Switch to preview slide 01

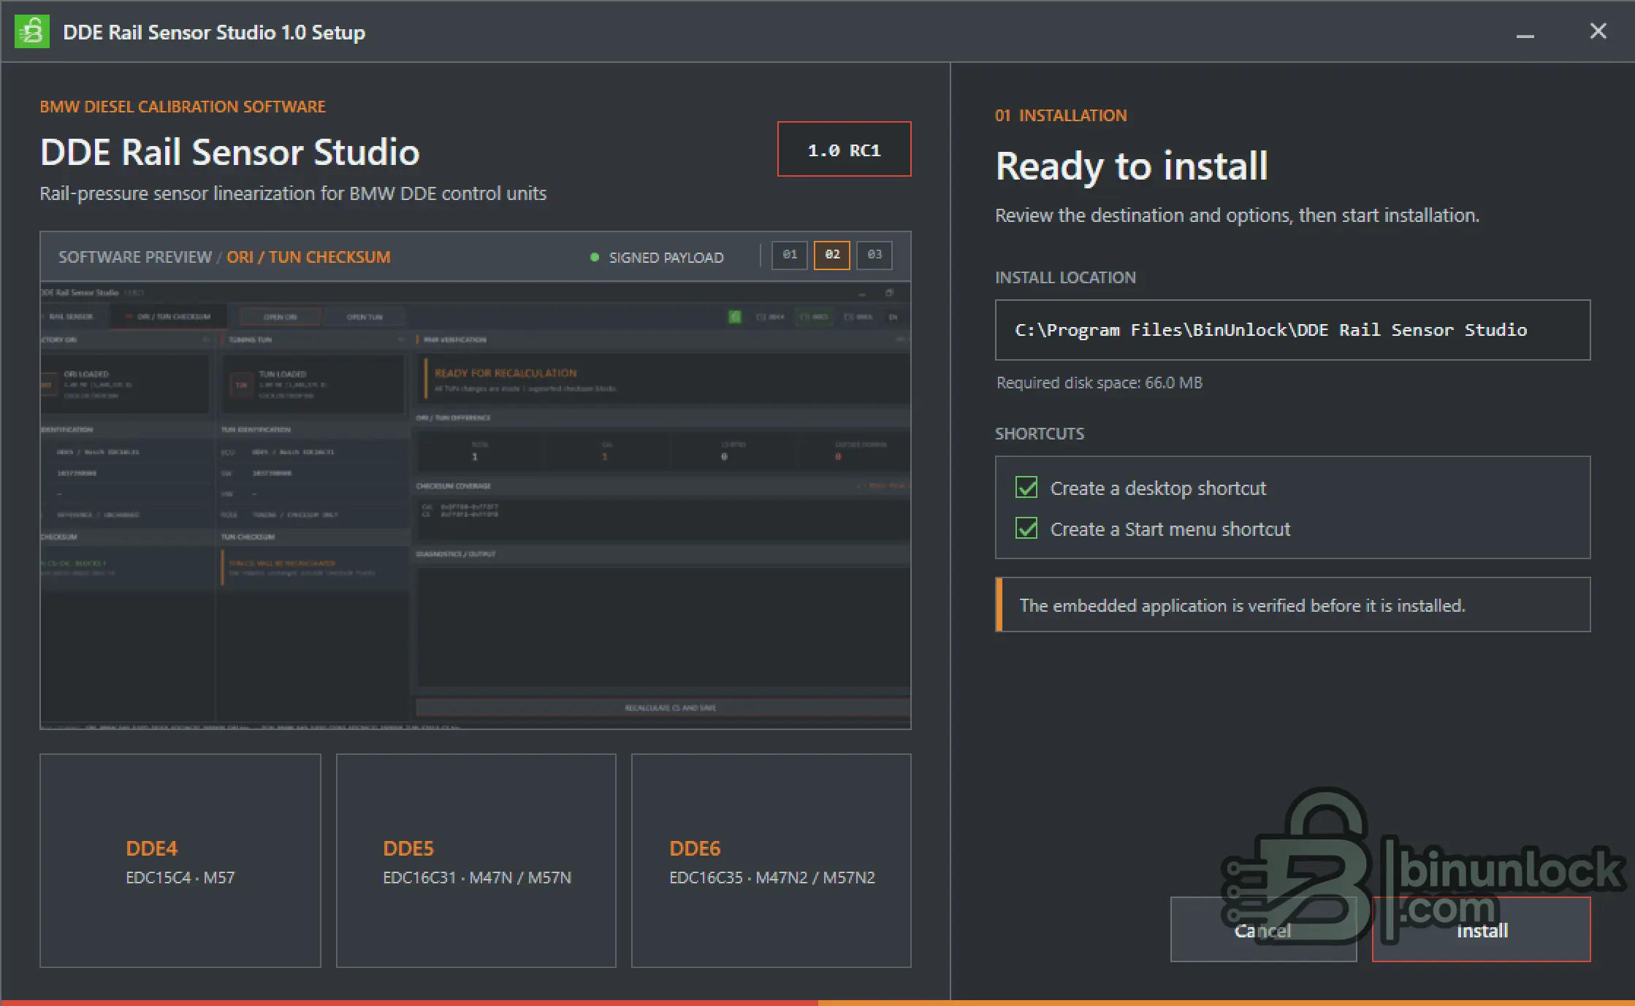(x=790, y=255)
